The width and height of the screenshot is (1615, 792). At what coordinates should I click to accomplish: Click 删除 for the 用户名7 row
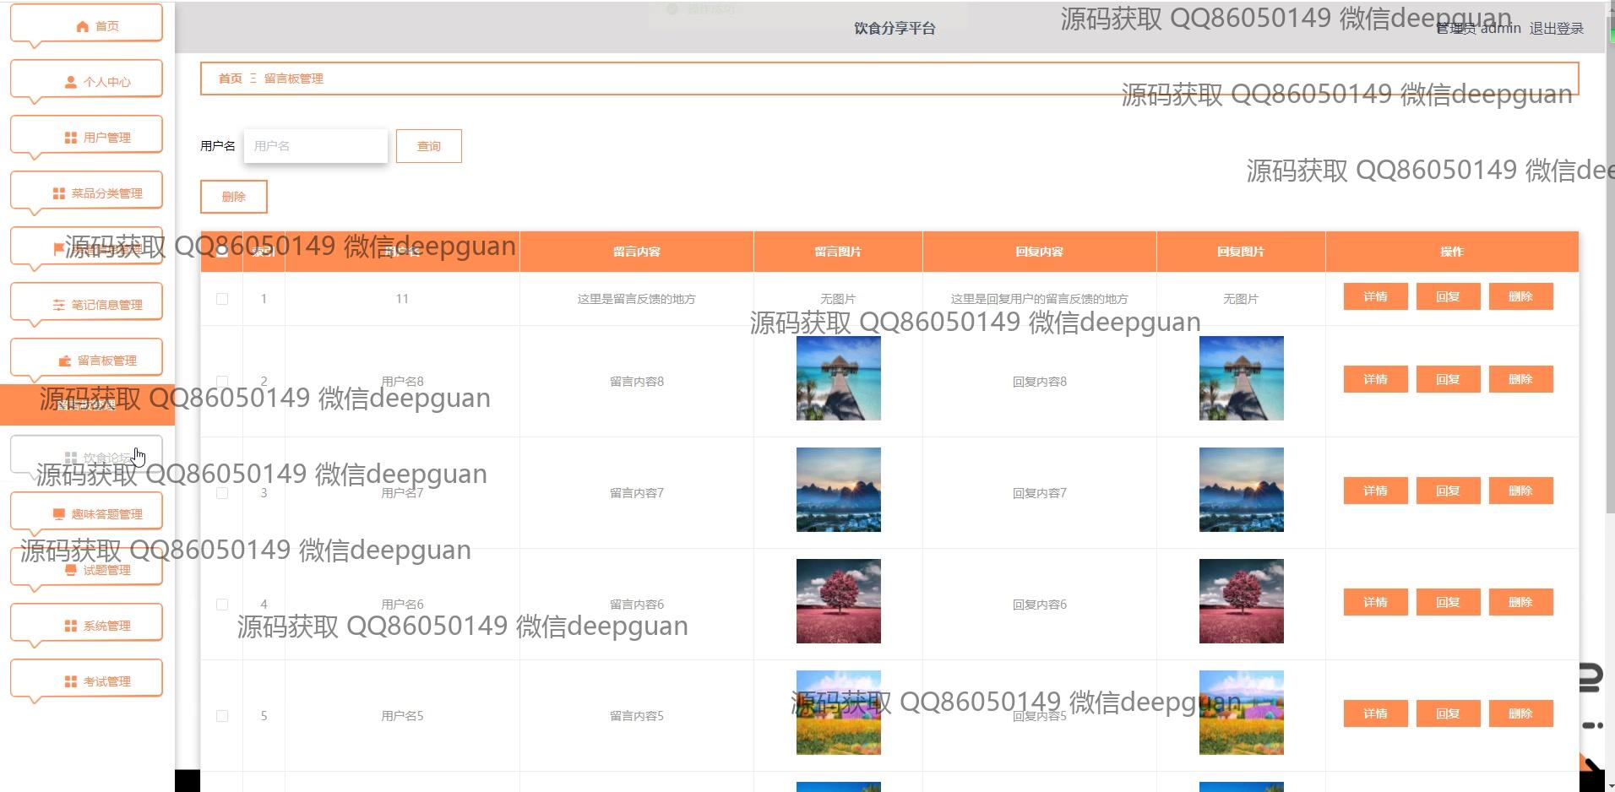coord(1520,491)
